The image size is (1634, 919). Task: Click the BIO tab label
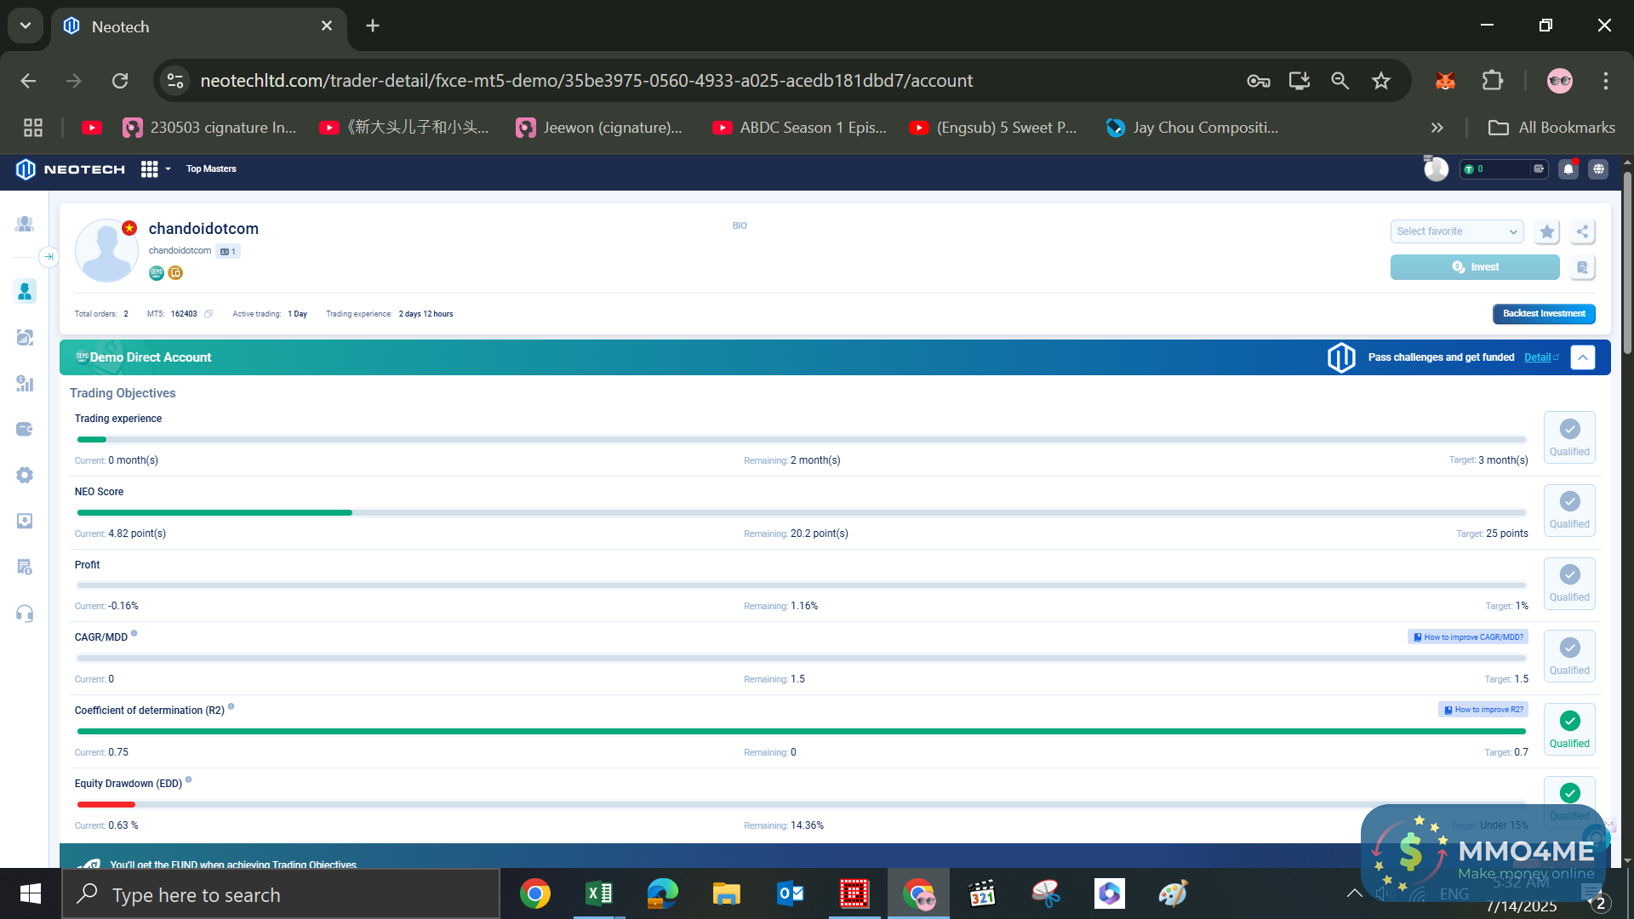[x=739, y=226]
